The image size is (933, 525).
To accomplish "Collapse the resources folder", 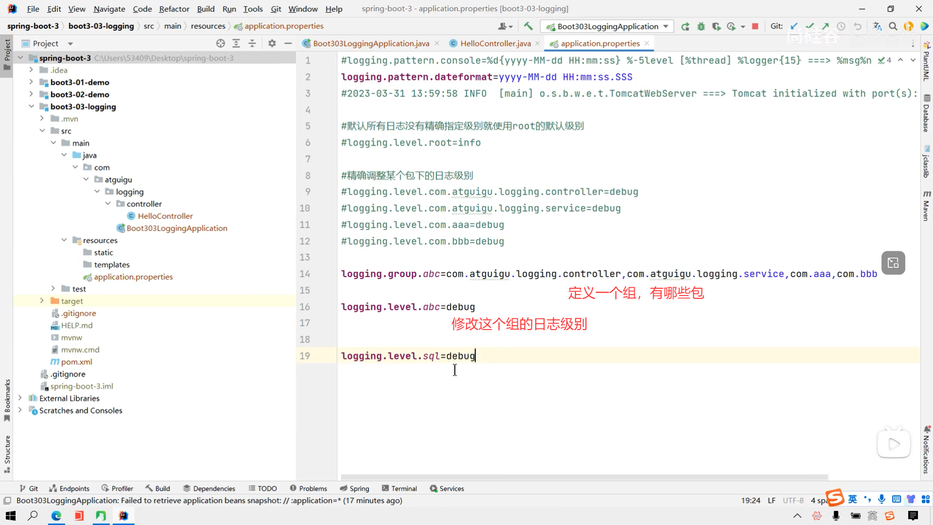I will pos(64,240).
